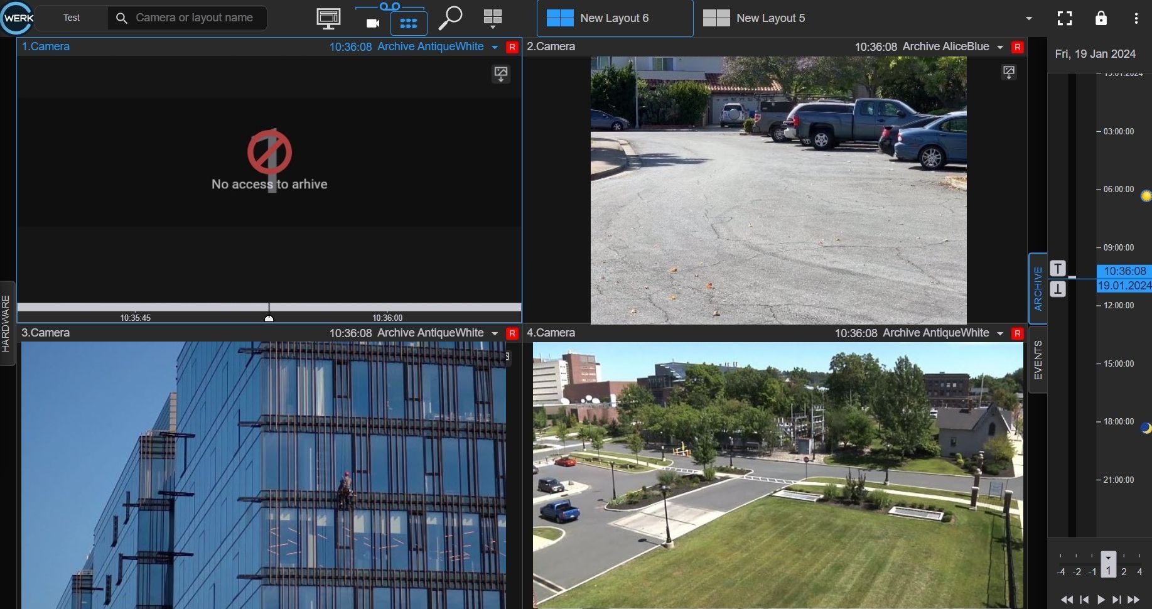Expand the layouts list dropdown arrow
Image resolution: width=1152 pixels, height=609 pixels.
click(x=1029, y=18)
